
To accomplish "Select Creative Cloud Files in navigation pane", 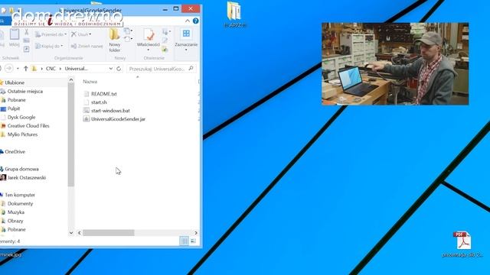I will 28,125.
